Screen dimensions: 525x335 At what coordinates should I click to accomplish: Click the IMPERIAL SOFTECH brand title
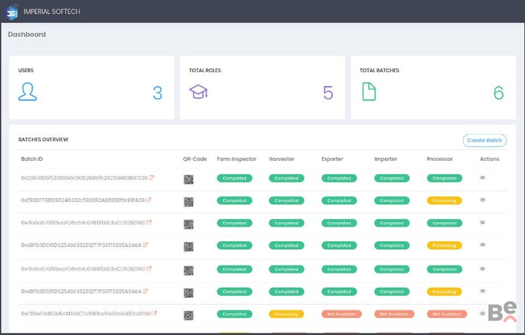coord(52,11)
